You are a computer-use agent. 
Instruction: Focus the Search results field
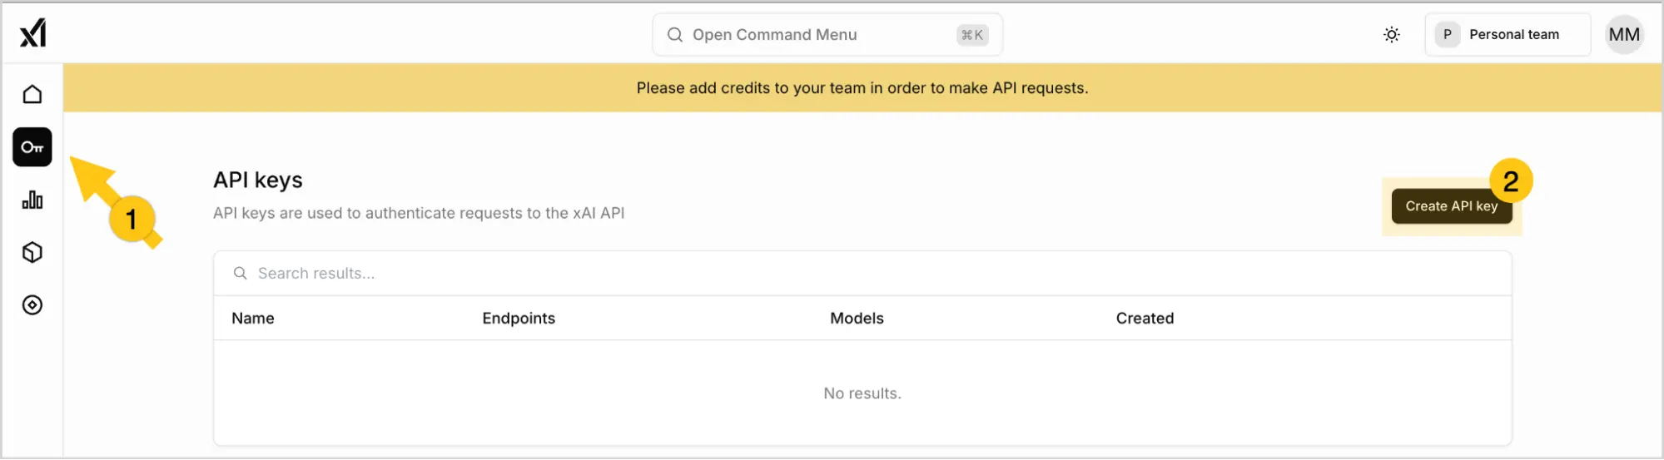pyautogui.click(x=862, y=274)
